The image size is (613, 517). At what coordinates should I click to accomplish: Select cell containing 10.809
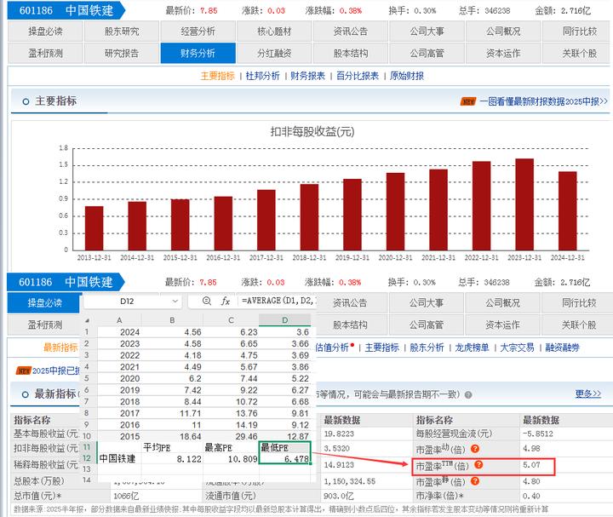(231, 459)
